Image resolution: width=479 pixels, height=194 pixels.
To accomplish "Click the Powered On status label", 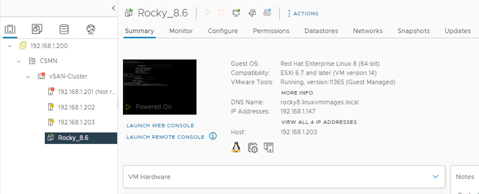I will [x=153, y=107].
